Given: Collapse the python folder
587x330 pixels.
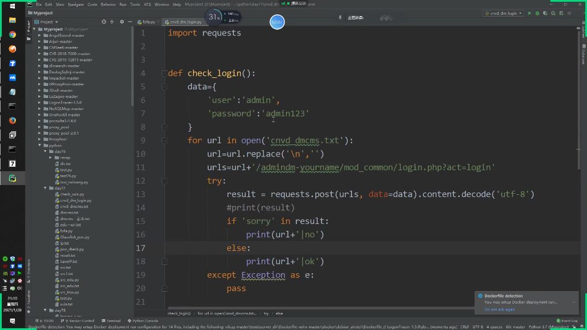Looking at the screenshot, I should tap(40, 145).
